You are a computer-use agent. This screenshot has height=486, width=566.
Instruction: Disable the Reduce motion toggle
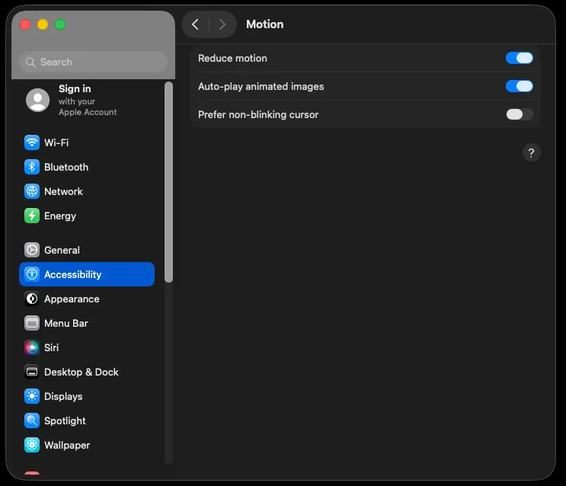pyautogui.click(x=519, y=58)
